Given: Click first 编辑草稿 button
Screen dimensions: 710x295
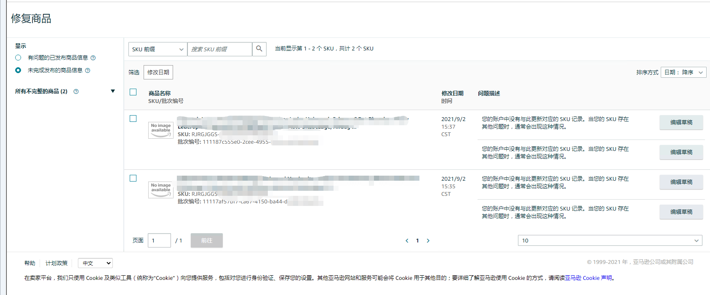Looking at the screenshot, I should coord(681,122).
